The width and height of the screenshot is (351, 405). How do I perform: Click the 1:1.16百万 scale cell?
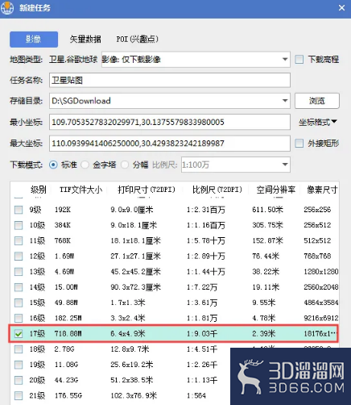pyautogui.click(x=206, y=225)
